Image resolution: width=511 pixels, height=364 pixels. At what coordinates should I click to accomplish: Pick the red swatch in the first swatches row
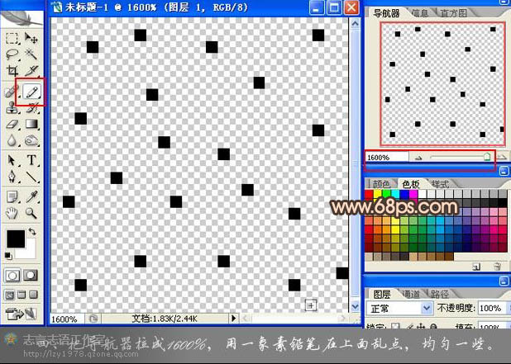point(369,194)
